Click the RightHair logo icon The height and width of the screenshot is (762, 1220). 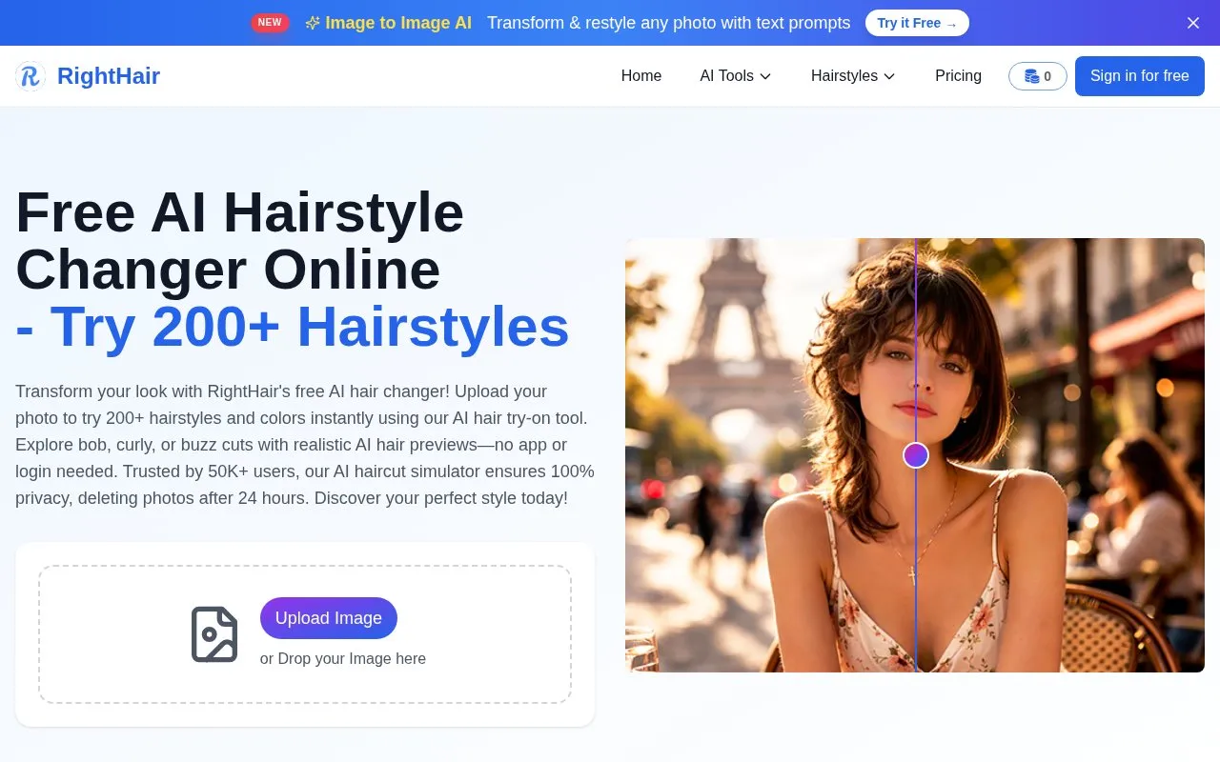[30, 76]
